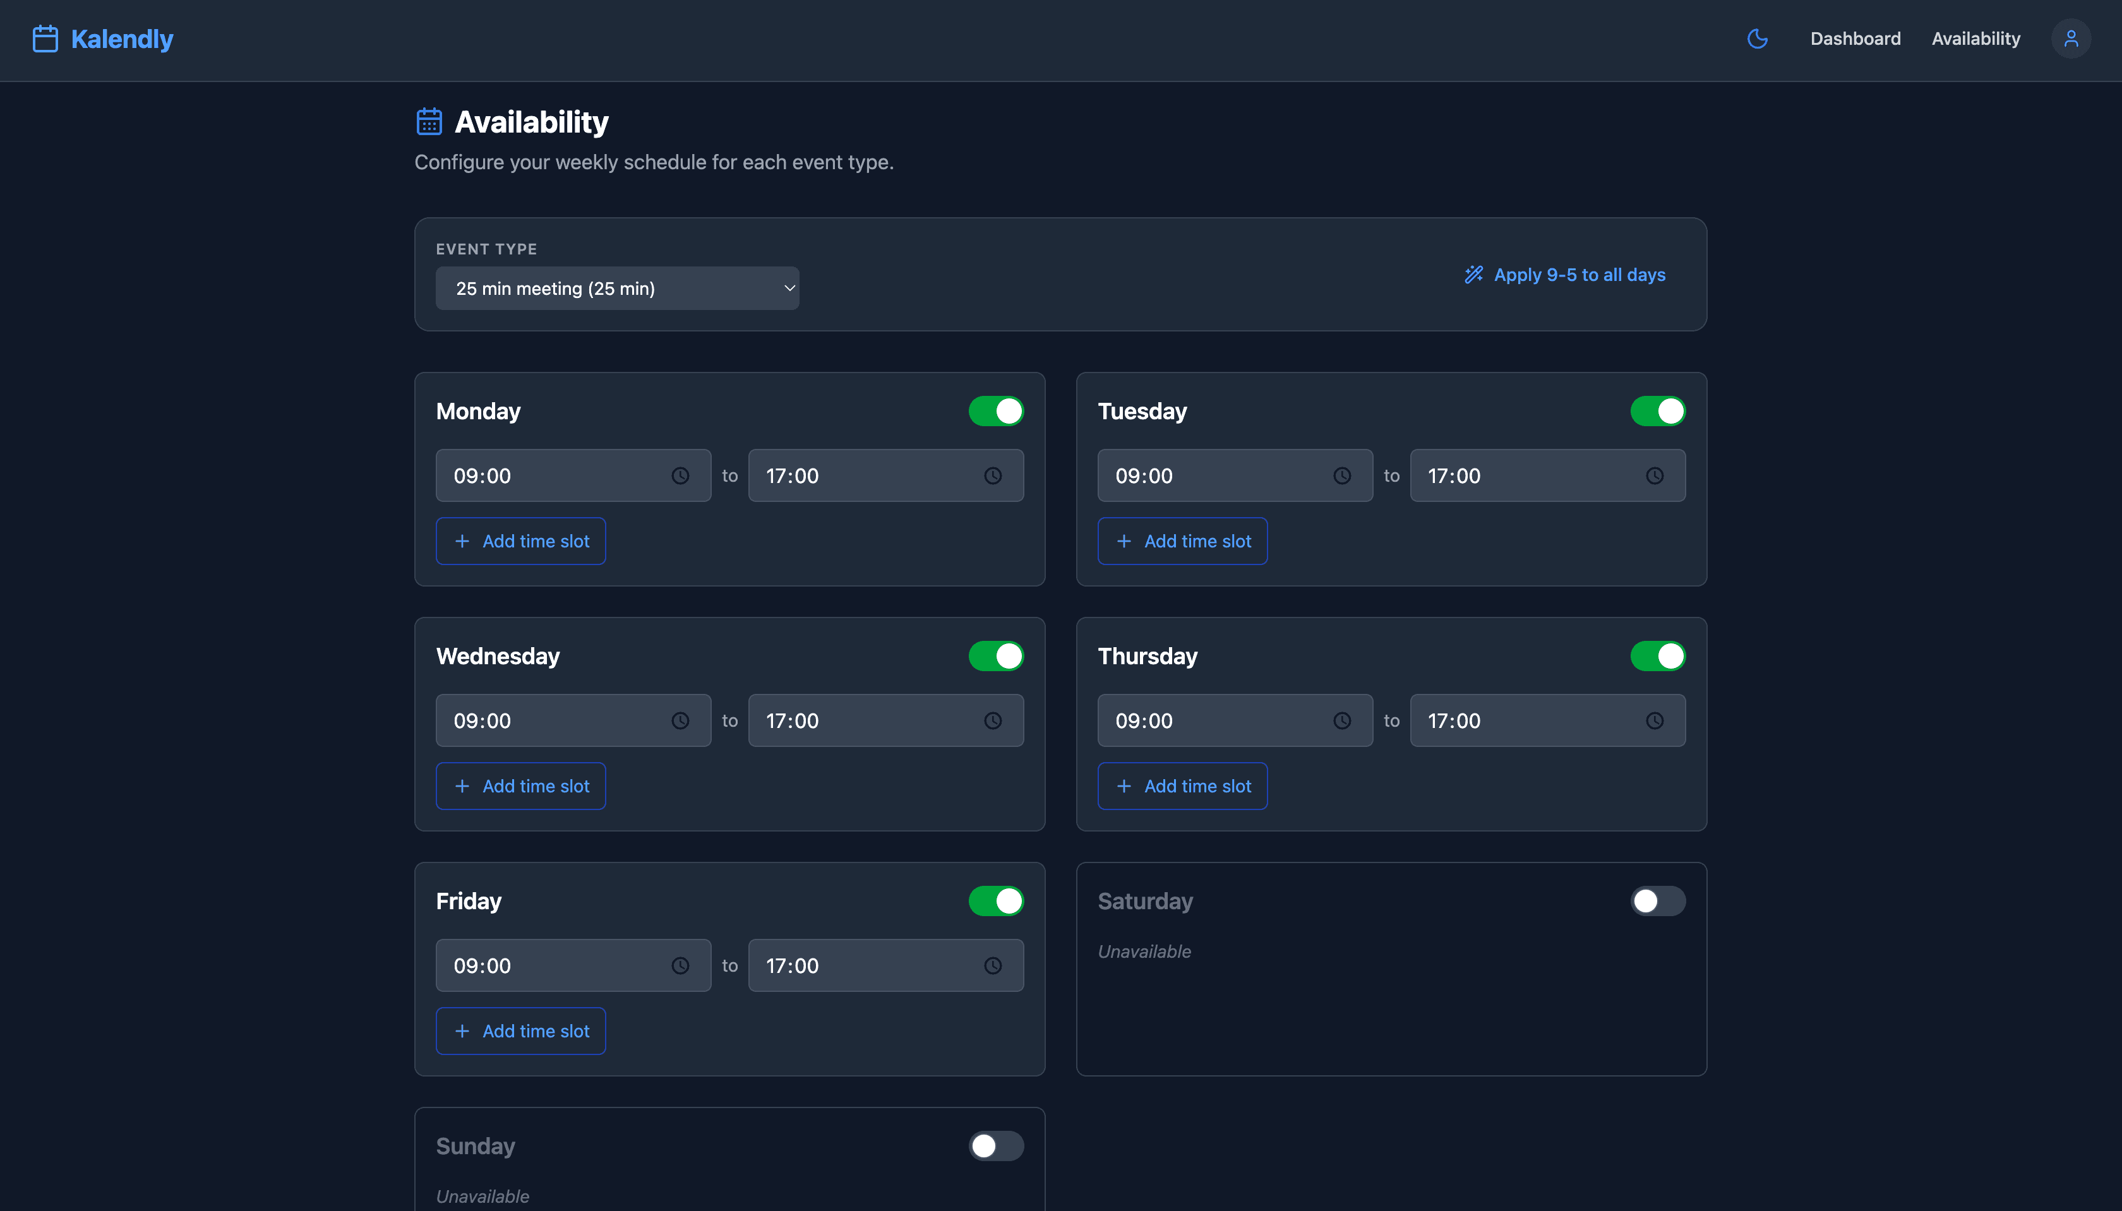Open Monday's start time clock picker icon

coord(680,476)
